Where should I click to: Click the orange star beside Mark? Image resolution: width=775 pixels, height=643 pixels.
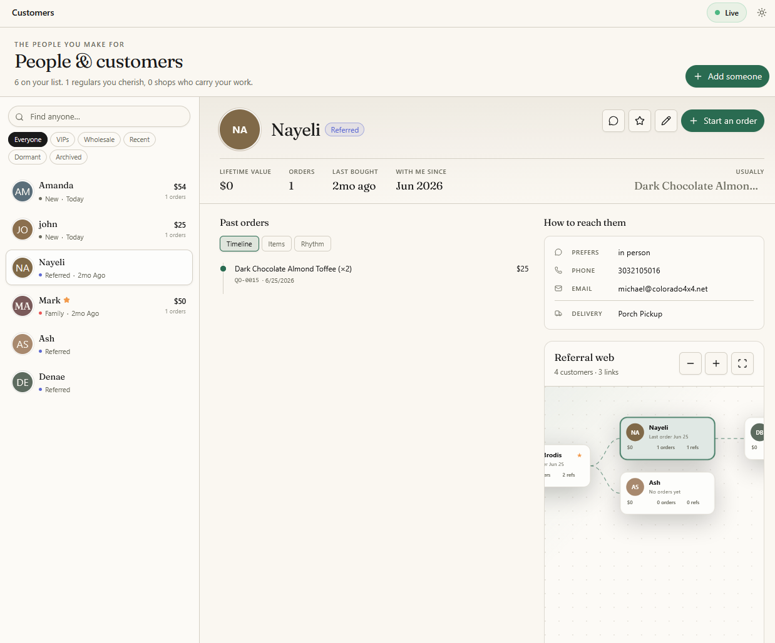67,300
